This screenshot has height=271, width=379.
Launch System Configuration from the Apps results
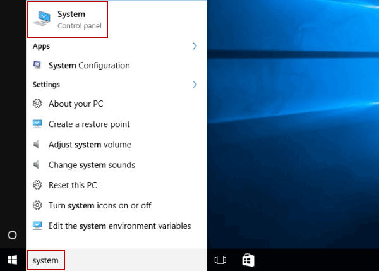pos(89,65)
